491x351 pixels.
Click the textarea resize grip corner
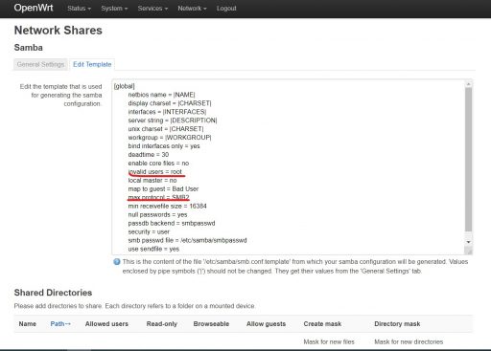tap(469, 252)
